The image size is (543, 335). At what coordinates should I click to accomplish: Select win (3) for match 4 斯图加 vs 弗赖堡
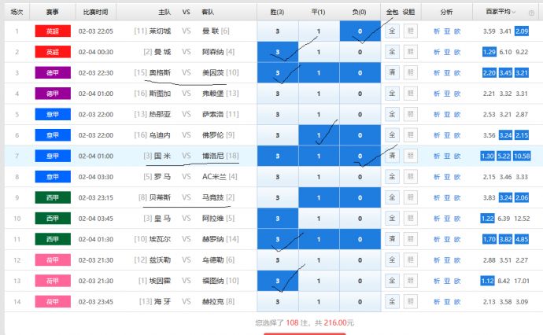pos(278,94)
